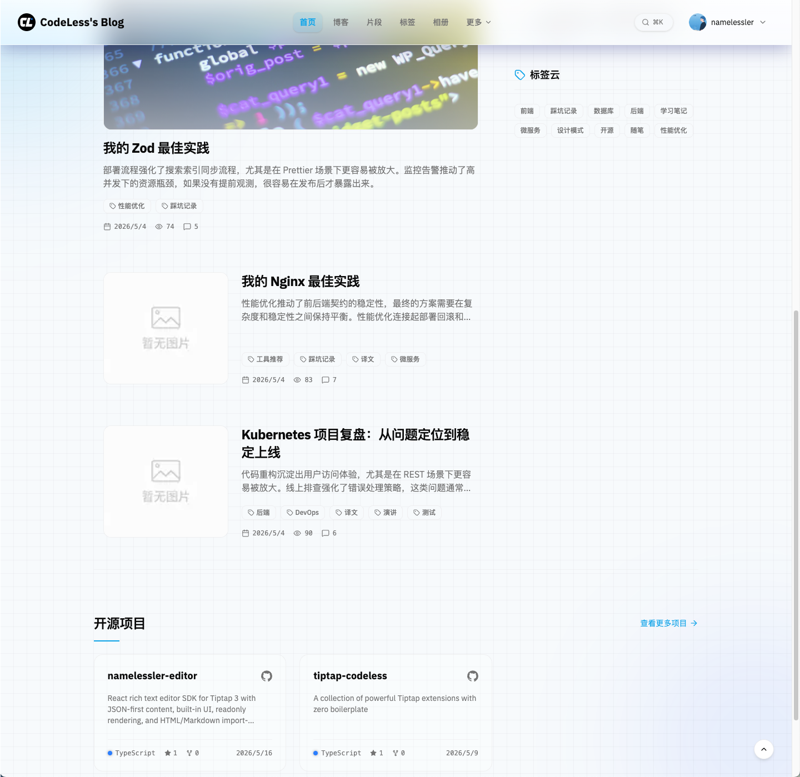Open the tiptap-codeless project card title
Screen dimensions: 800x777
point(350,676)
